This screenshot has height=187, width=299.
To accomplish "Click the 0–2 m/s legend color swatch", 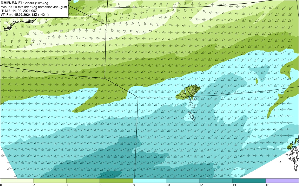I will (16, 180).
